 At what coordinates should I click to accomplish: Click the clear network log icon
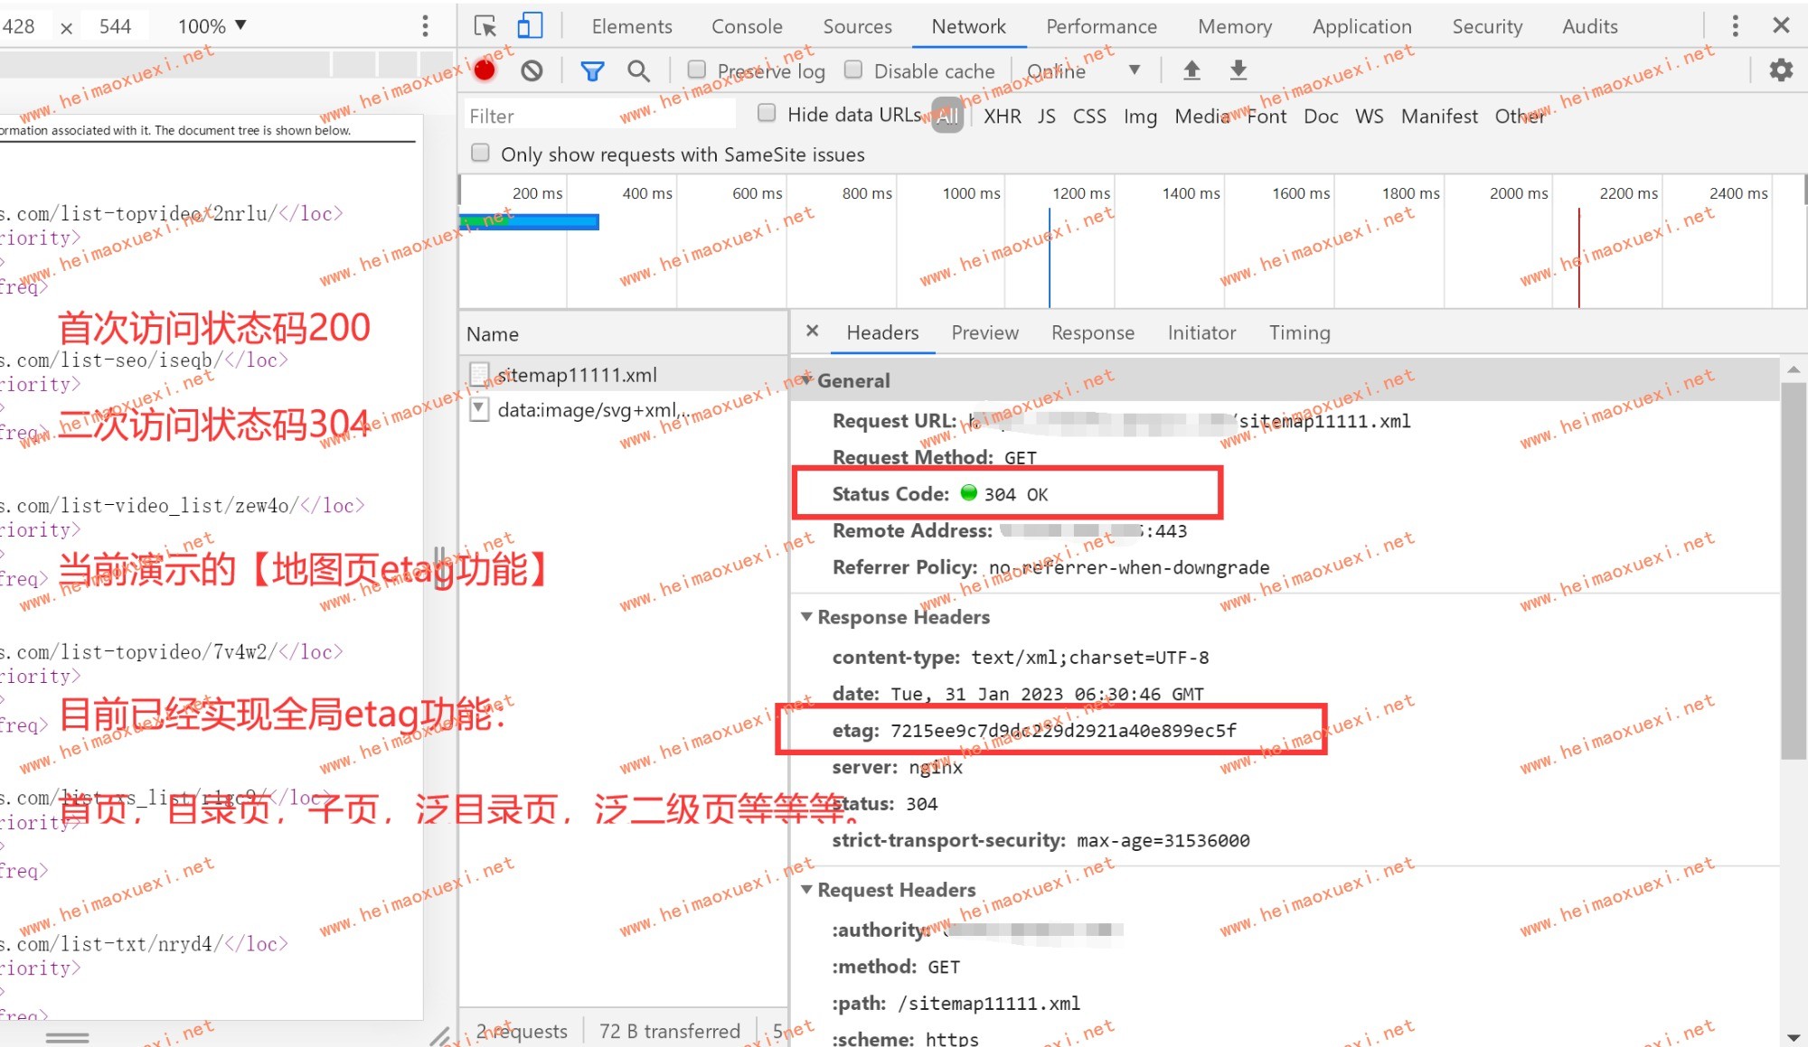(x=532, y=70)
